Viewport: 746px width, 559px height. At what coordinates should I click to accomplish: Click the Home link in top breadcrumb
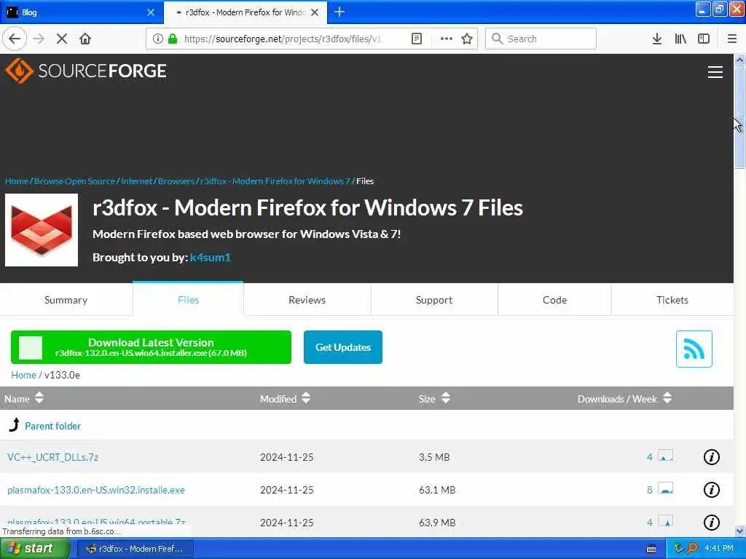[x=17, y=181]
